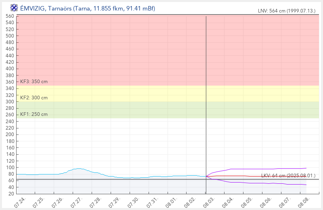Viewport: 323px width, 210px height.
Task: Click the 07.29. date axis label
Action: pyautogui.click(x=115, y=202)
